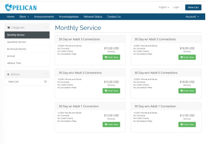Select Bi-Annual Service category
209x144 pixels.
(x=16, y=49)
